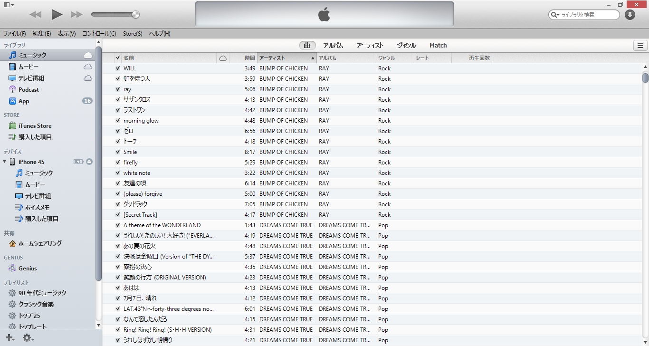
Task: Open the ヘルプ(H) menu
Action: pos(160,34)
